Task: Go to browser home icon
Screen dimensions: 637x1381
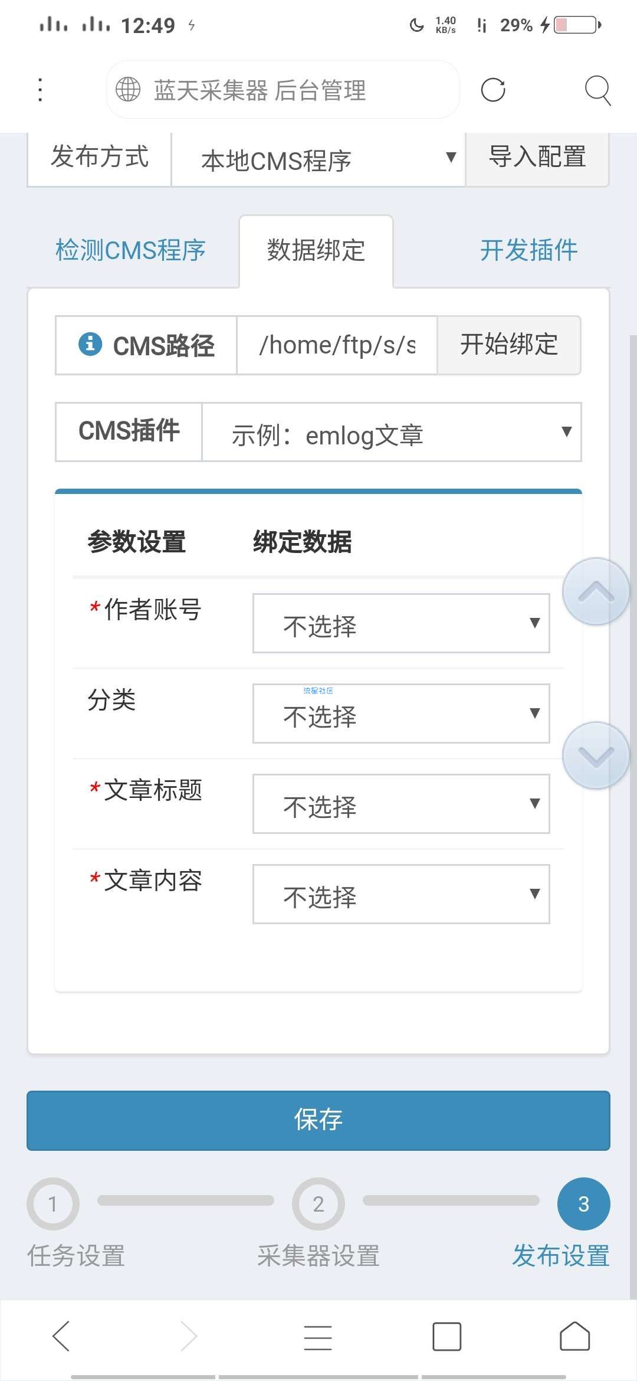Action: tap(574, 1336)
